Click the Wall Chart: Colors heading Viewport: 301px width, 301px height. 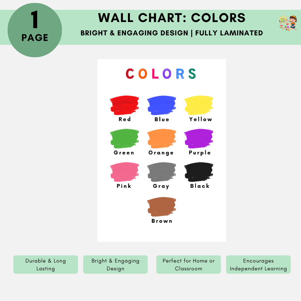click(172, 18)
